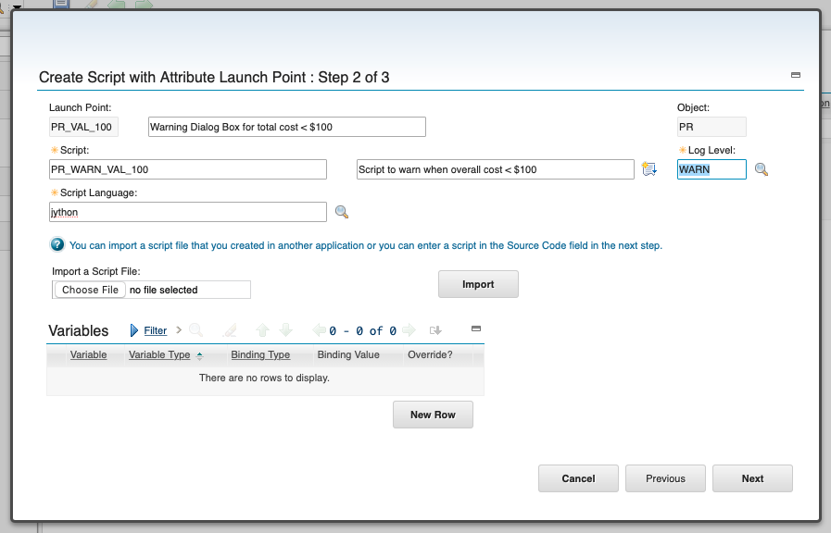This screenshot has height=533, width=831.
Task: Click the Variables table search magnifier icon
Action: pyautogui.click(x=195, y=330)
